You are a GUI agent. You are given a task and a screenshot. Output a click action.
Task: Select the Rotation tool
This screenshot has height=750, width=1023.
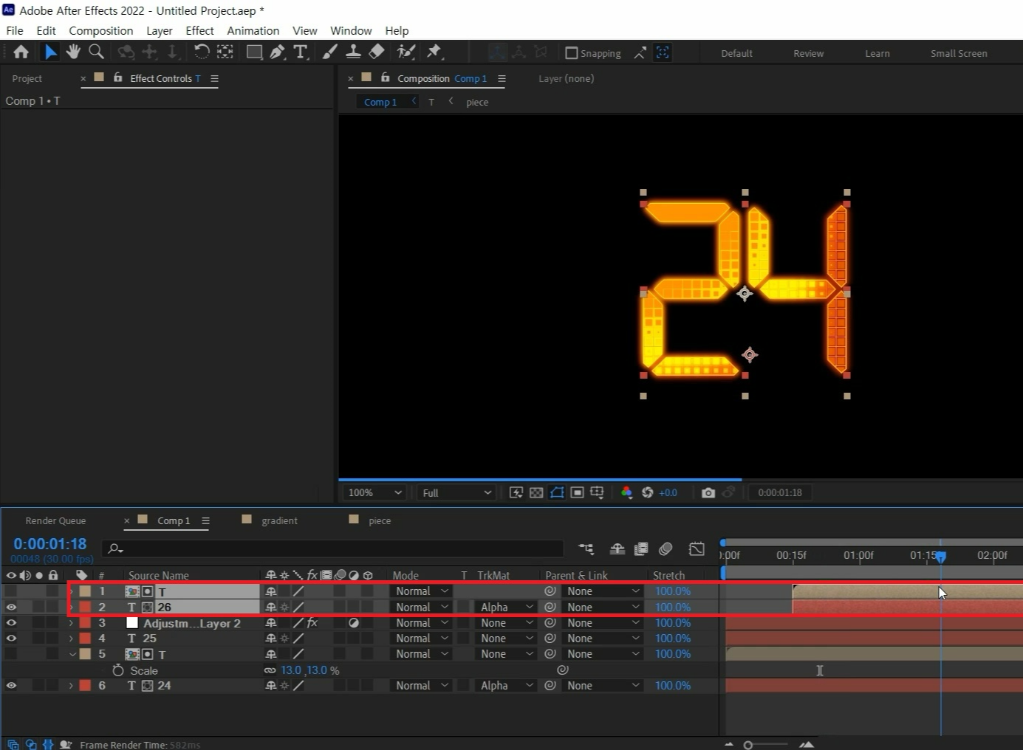201,52
